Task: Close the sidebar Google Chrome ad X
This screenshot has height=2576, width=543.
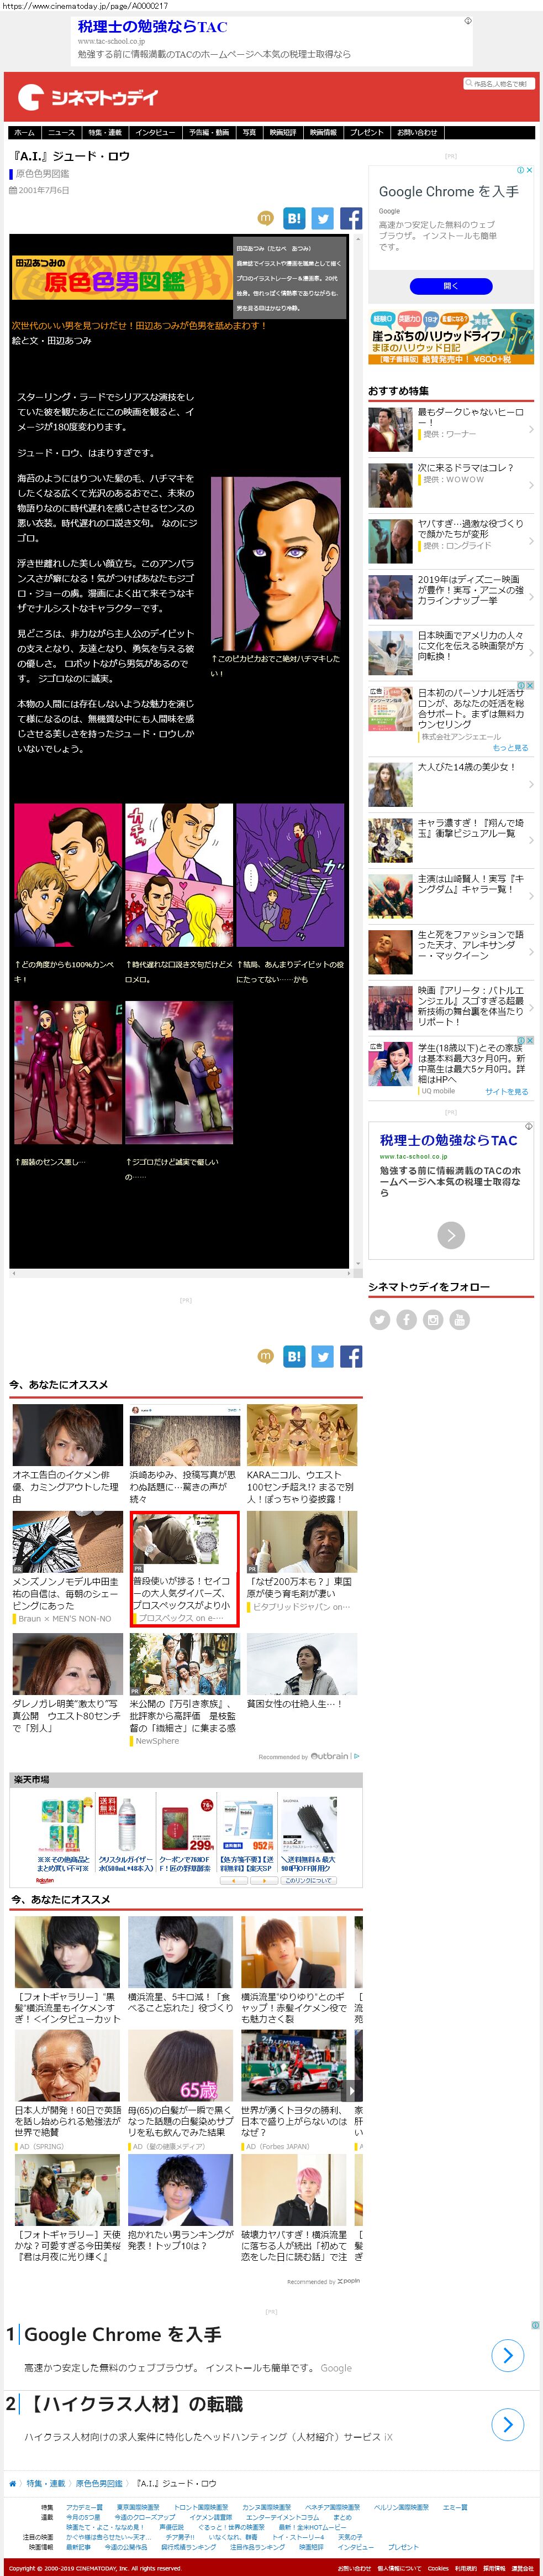Action: click(x=529, y=170)
